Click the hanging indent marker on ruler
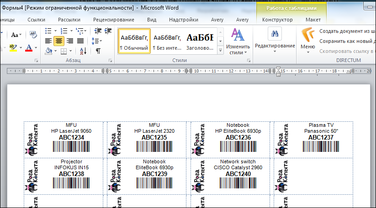This screenshot has width=376, height=208. (278, 73)
